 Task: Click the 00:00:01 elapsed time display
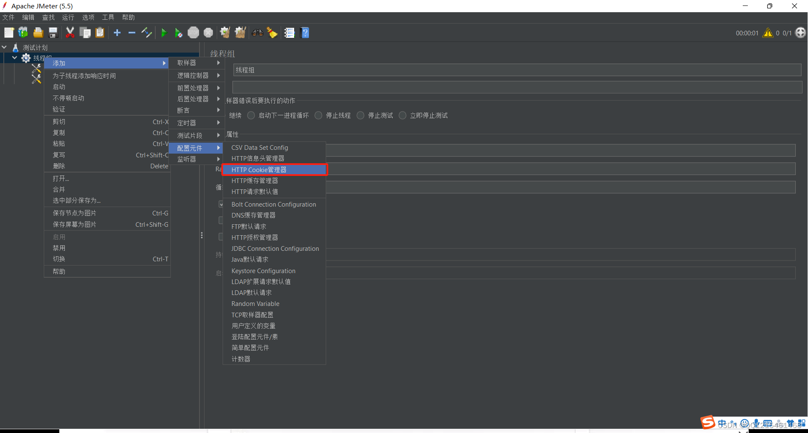tap(747, 33)
